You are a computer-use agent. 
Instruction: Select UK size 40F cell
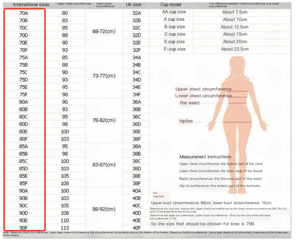coord(136,228)
